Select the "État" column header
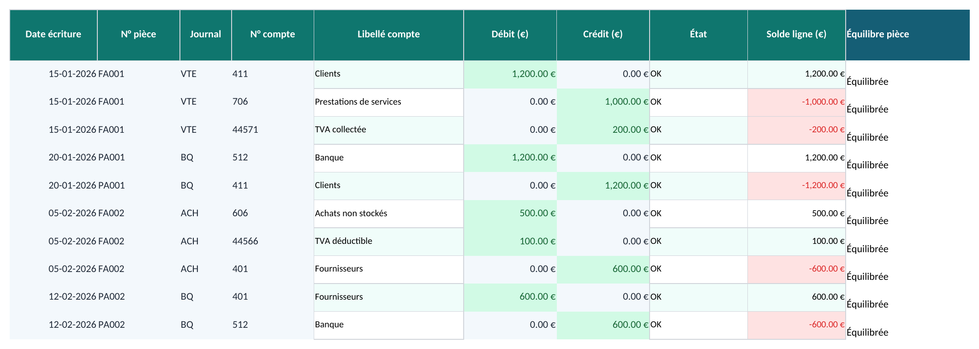 pos(698,35)
